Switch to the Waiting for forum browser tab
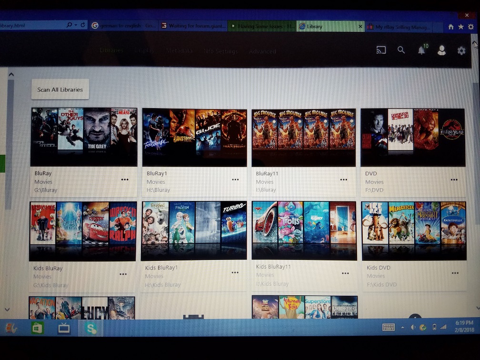 [193, 26]
